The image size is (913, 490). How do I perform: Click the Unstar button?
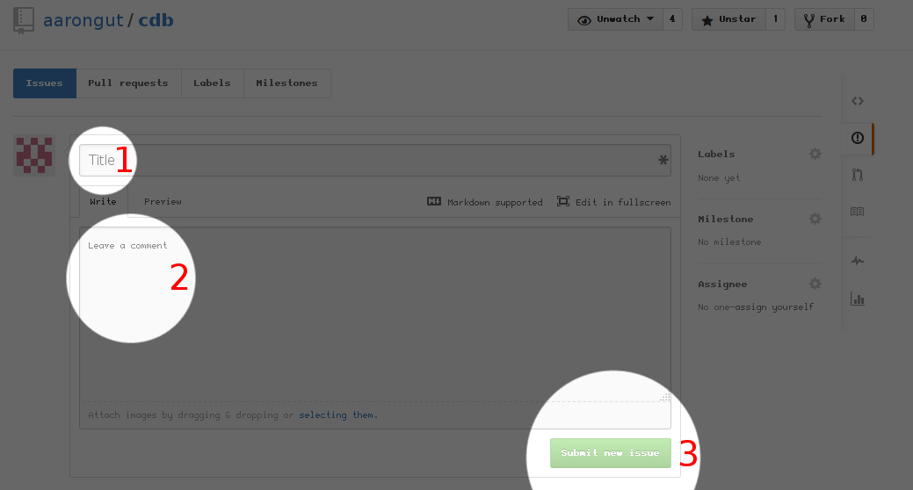point(728,19)
